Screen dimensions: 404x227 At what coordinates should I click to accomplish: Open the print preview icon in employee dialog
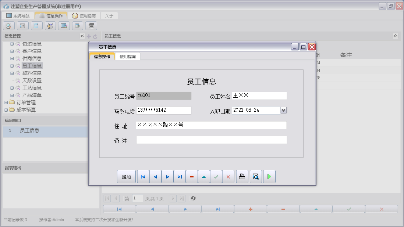tap(255, 177)
